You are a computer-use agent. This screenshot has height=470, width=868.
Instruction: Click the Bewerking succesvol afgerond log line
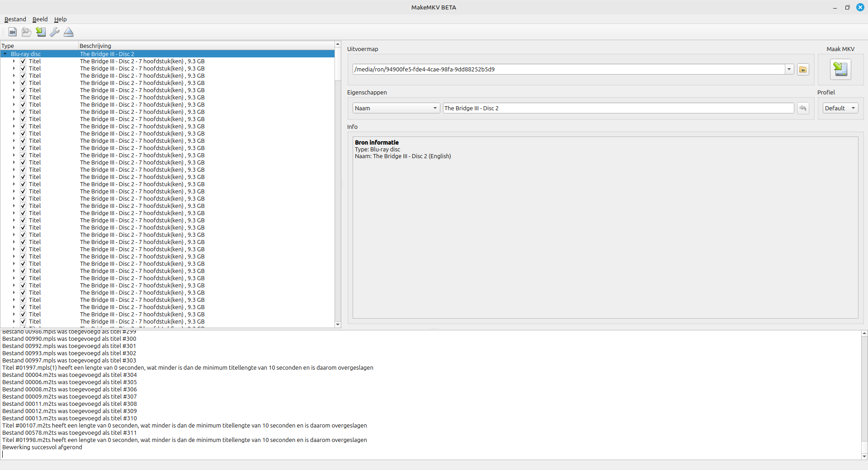[42, 447]
